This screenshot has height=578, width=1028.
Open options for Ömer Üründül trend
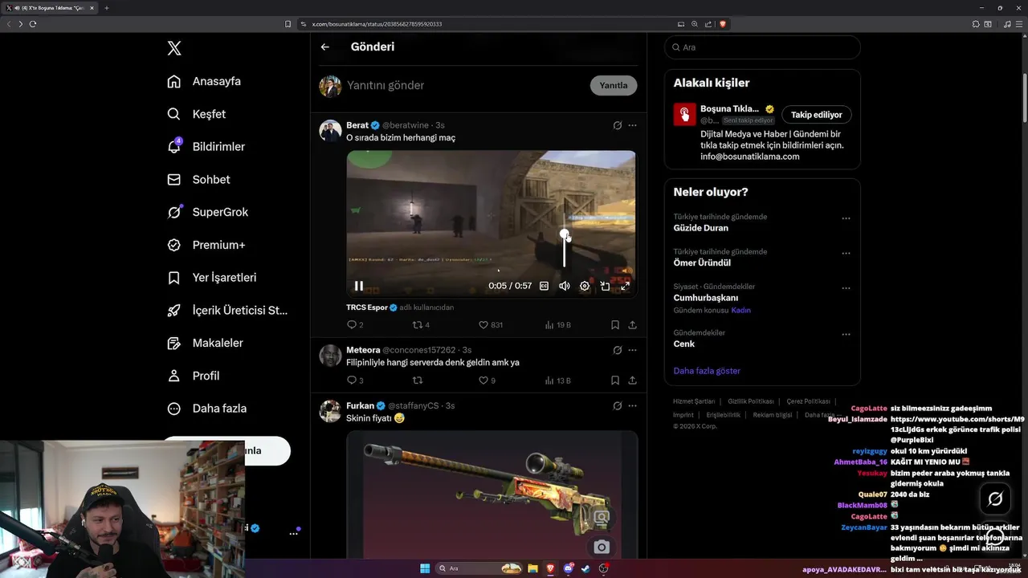(846, 253)
